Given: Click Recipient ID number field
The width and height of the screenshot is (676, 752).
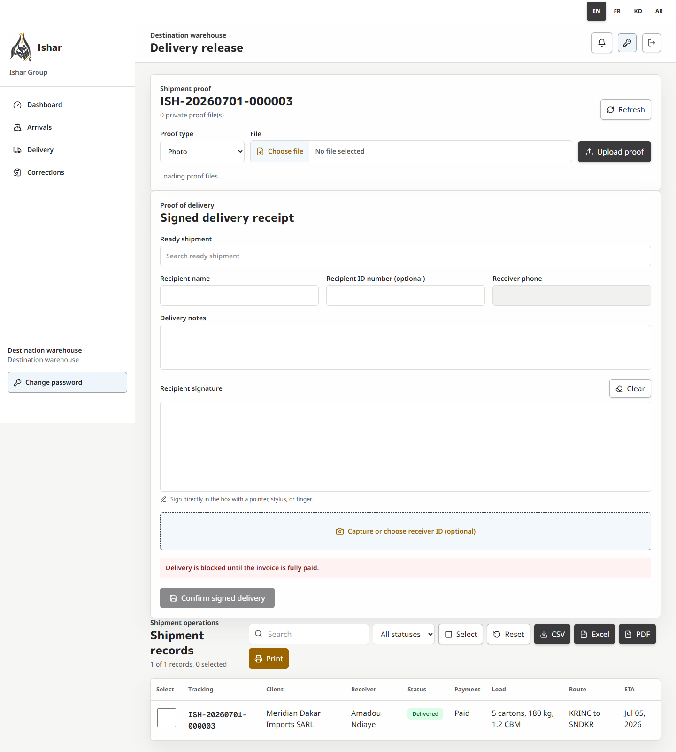Looking at the screenshot, I should (x=406, y=295).
